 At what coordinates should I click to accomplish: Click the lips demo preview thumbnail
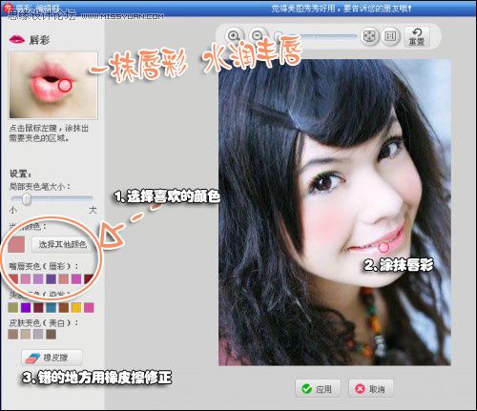[53, 85]
